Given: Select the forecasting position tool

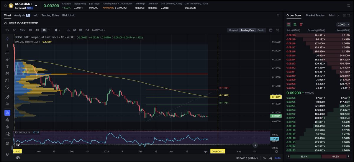Looking at the screenshot, I should (7, 80).
